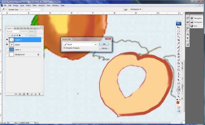Select the Lasso tool

pos(178,34)
